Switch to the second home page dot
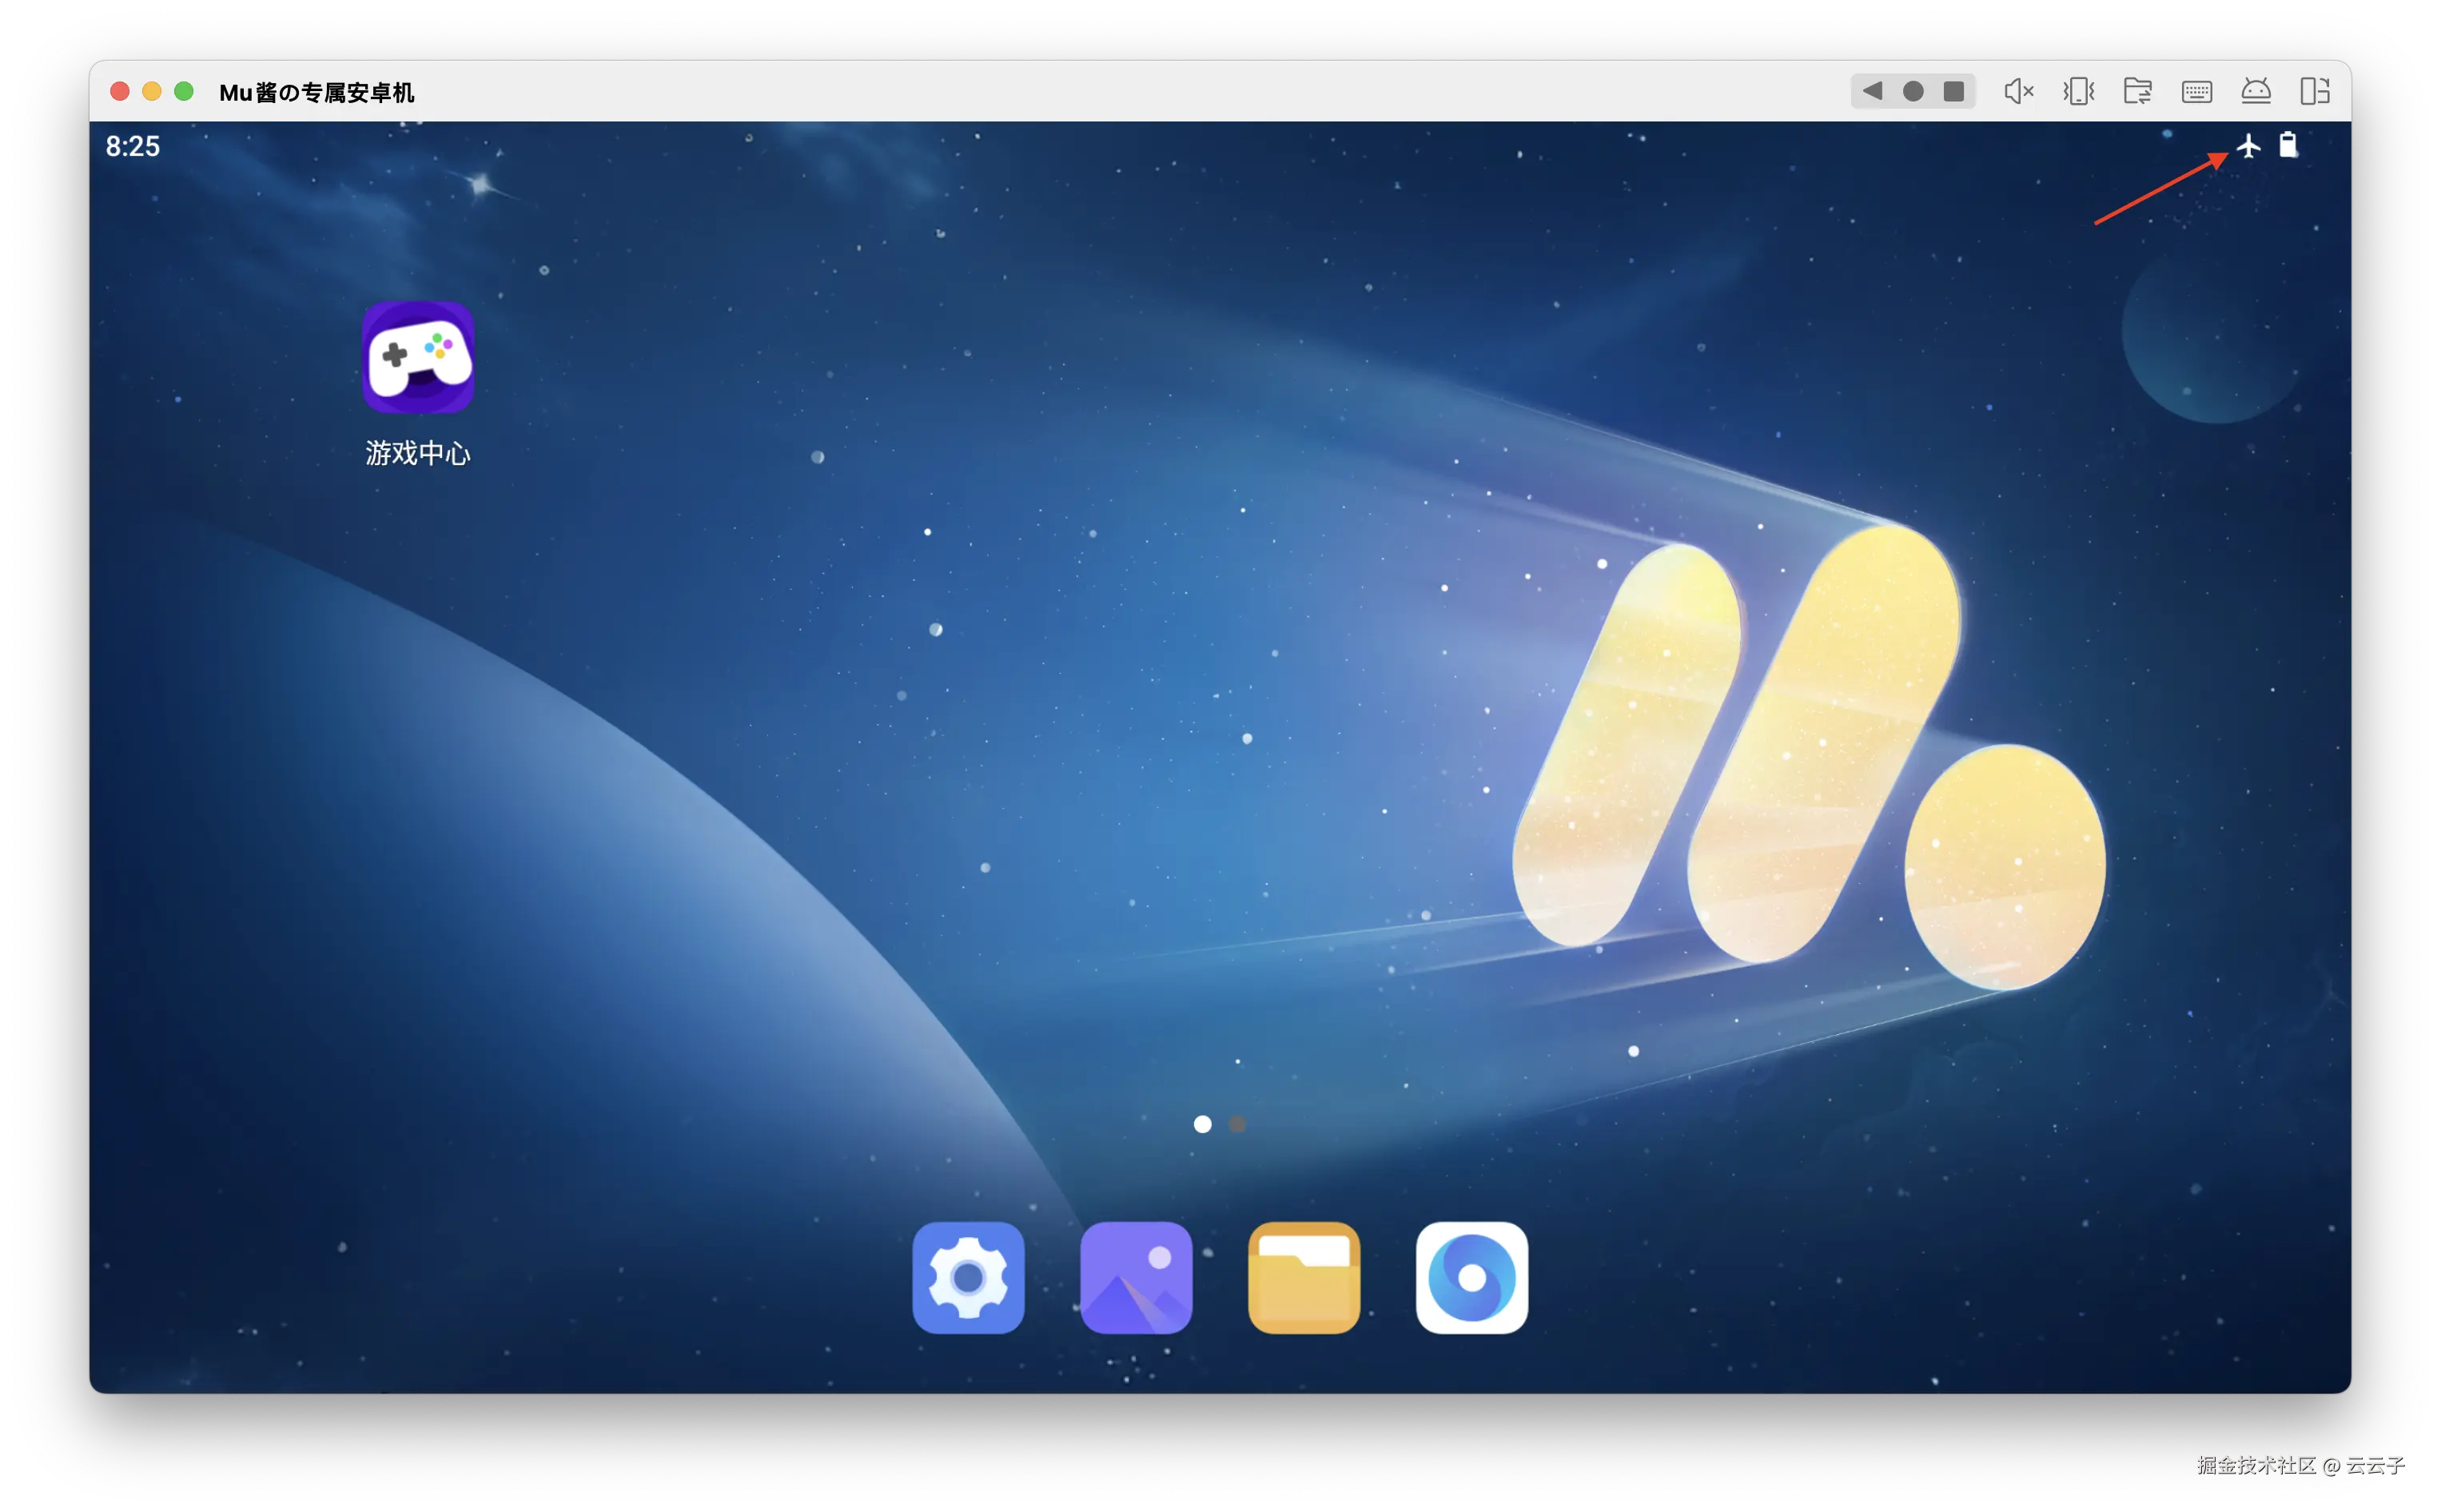2441x1512 pixels. (1237, 1124)
